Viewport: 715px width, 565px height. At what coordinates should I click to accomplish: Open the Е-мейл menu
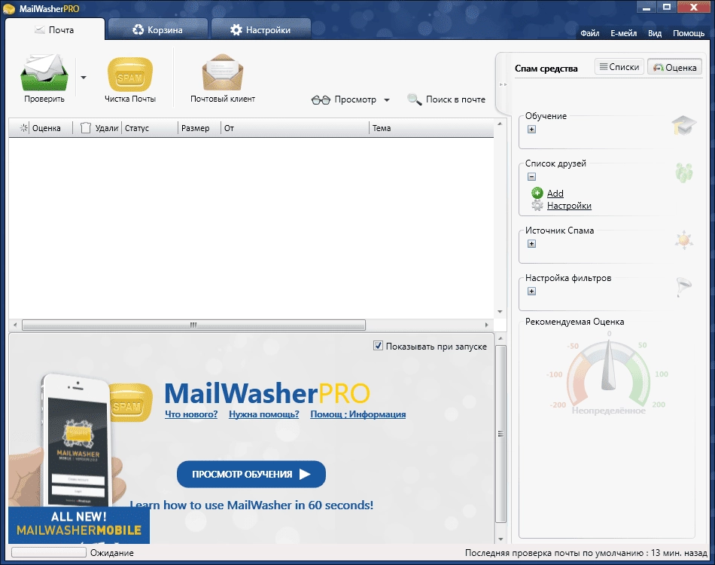point(623,33)
